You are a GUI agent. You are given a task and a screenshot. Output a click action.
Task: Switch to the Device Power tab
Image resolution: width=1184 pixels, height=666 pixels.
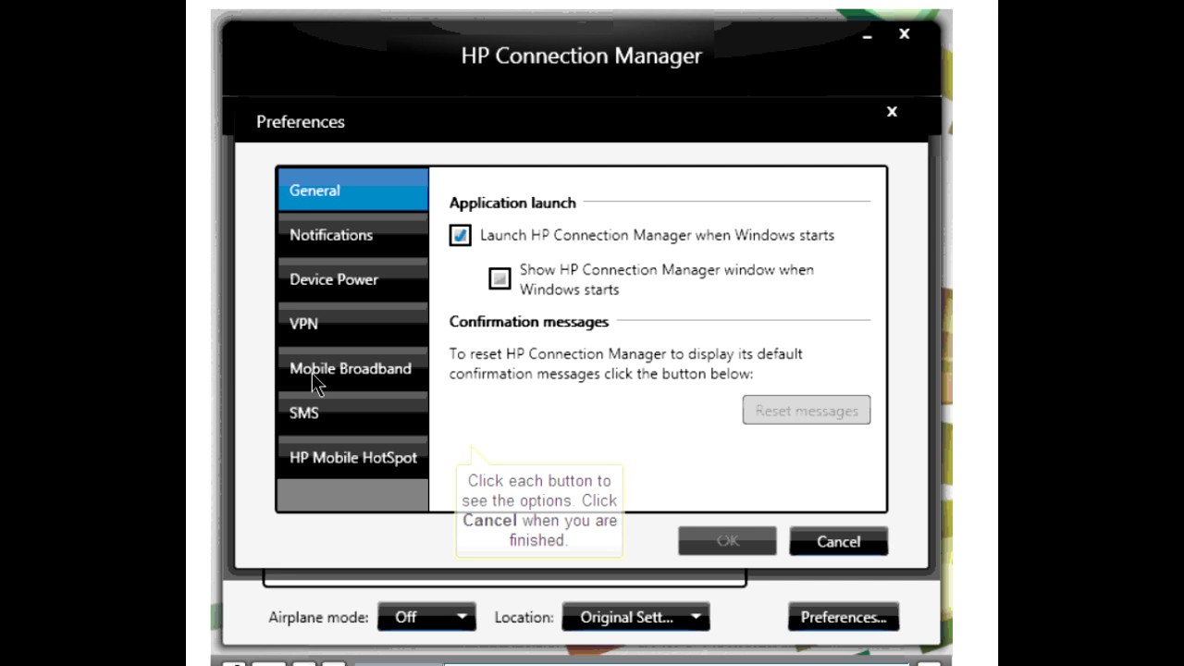click(x=352, y=278)
